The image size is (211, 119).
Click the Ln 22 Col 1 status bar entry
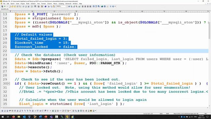(x=148, y=114)
